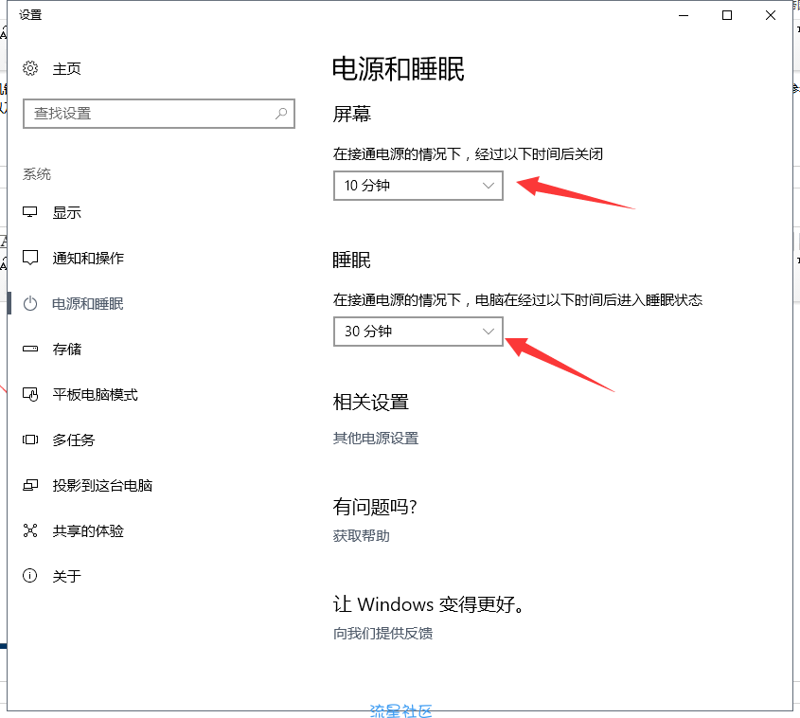Image resolution: width=800 pixels, height=718 pixels.
Task: Click the 查找设置 search field
Action: point(159,114)
